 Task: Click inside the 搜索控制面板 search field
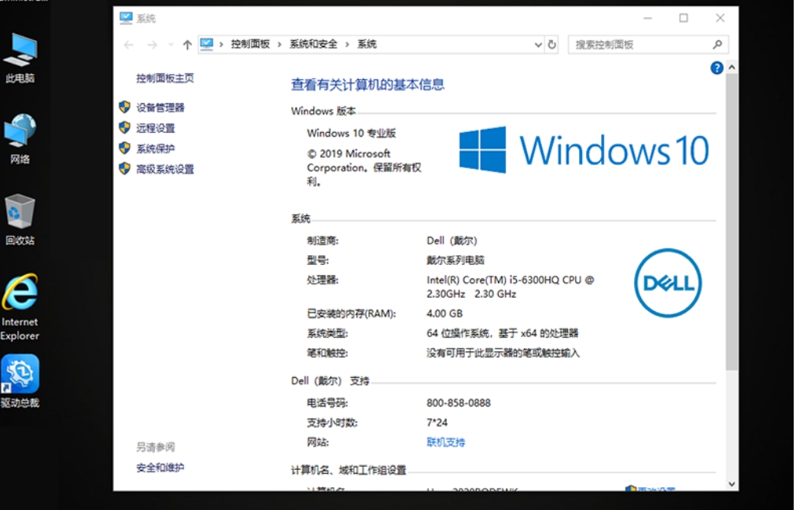point(645,45)
